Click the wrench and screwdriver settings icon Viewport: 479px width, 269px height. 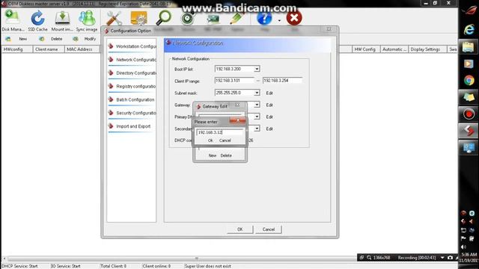click(114, 19)
